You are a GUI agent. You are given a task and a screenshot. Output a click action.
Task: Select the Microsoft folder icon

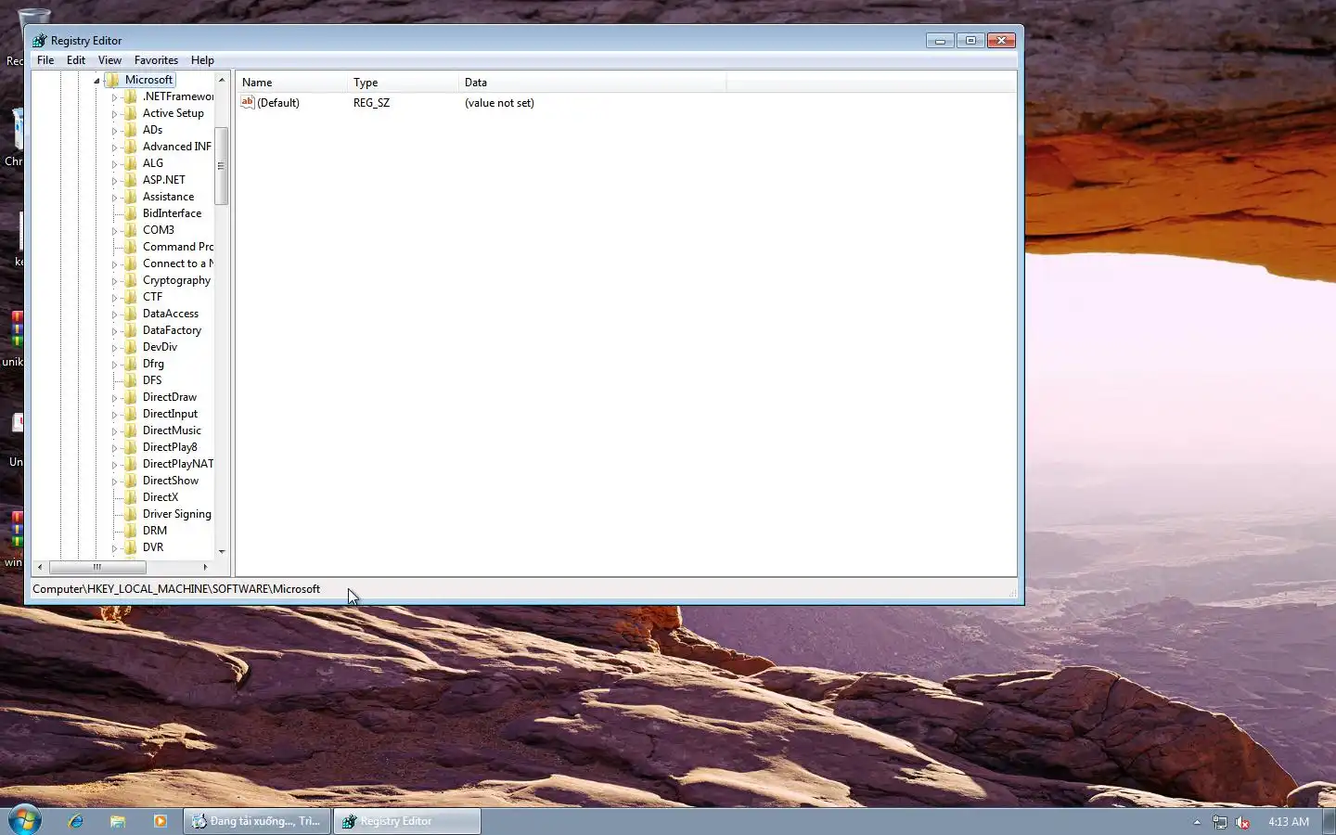[112, 80]
